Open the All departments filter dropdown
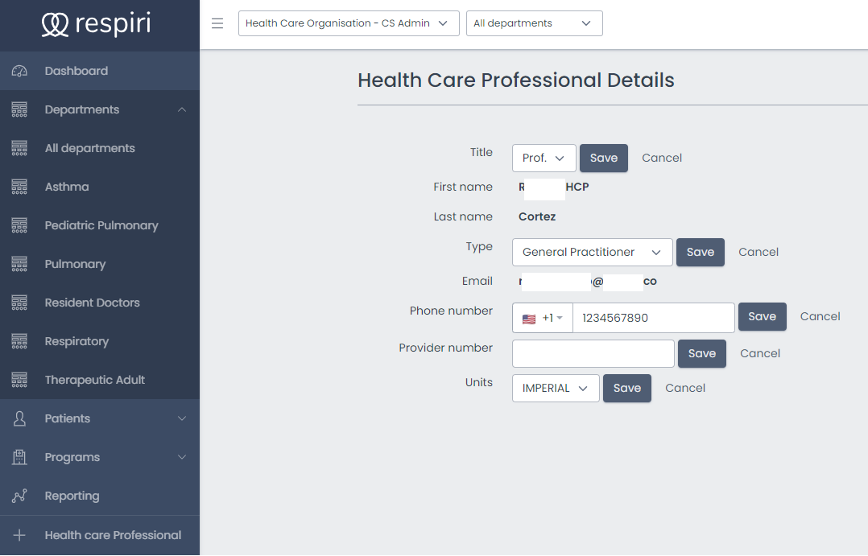 click(534, 23)
